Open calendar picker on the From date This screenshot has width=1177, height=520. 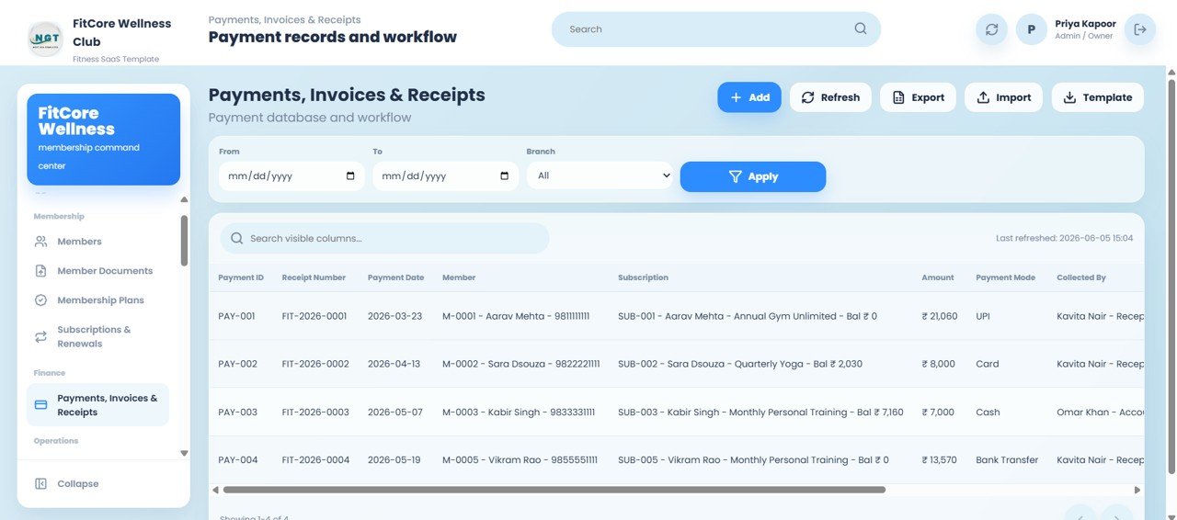click(350, 176)
